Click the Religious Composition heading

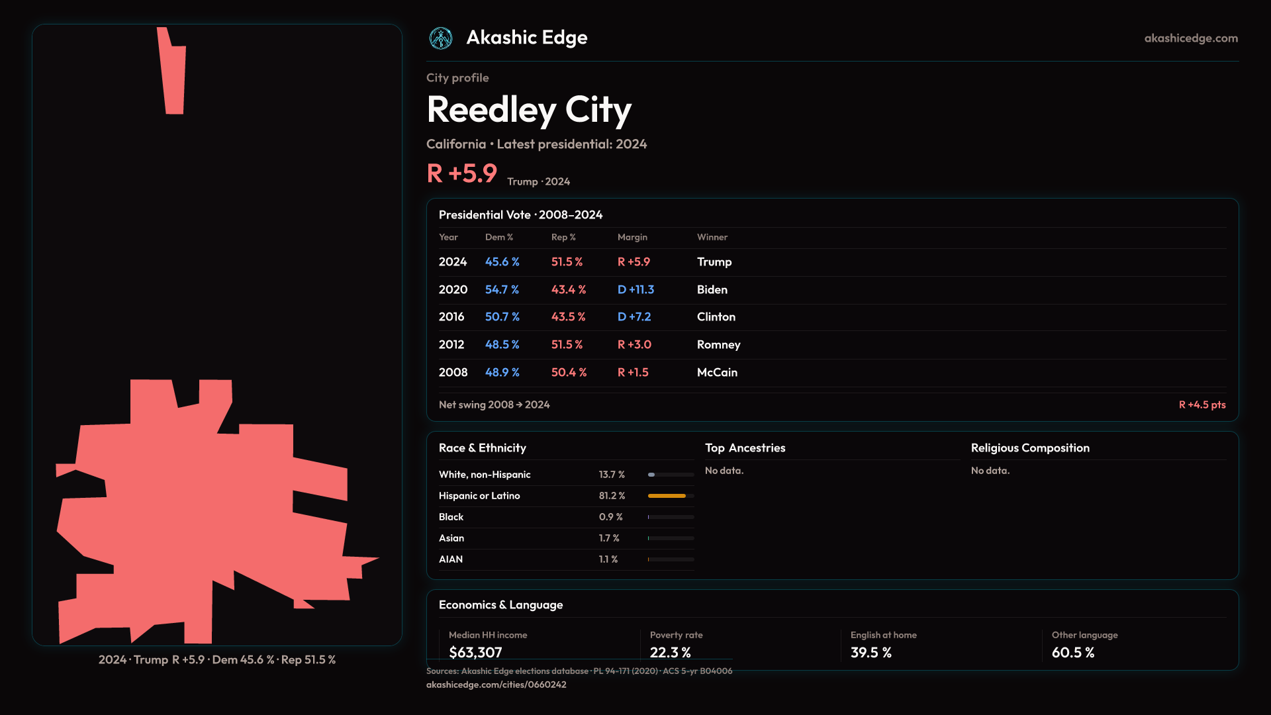point(1029,448)
